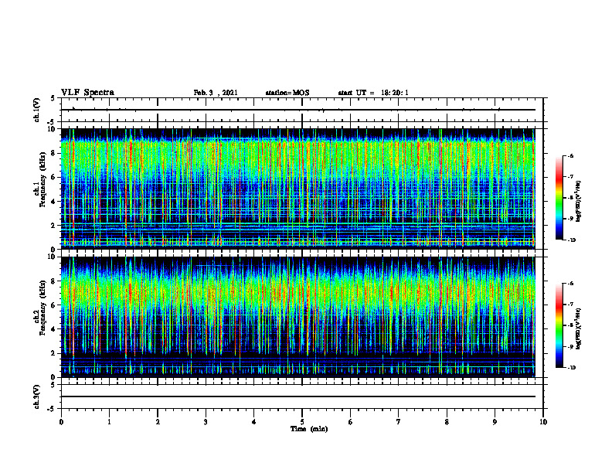Click the "Time (min)" x-axis label
This screenshot has height=473, width=612.
(x=309, y=429)
